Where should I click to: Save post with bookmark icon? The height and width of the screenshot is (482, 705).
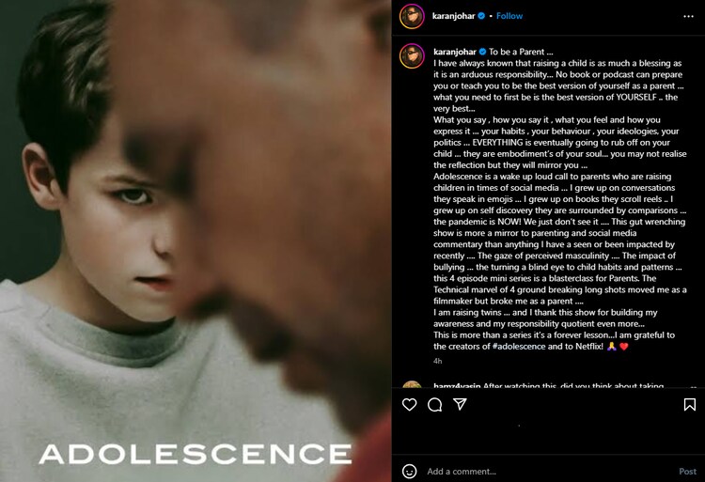coord(690,405)
